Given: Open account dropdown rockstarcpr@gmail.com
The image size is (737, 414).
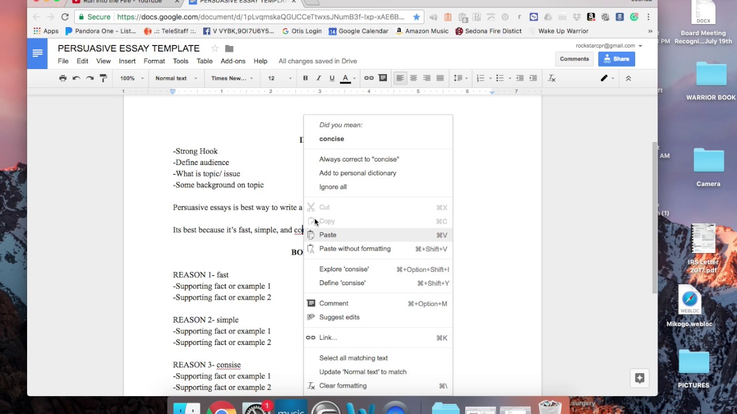Looking at the screenshot, I should point(609,45).
